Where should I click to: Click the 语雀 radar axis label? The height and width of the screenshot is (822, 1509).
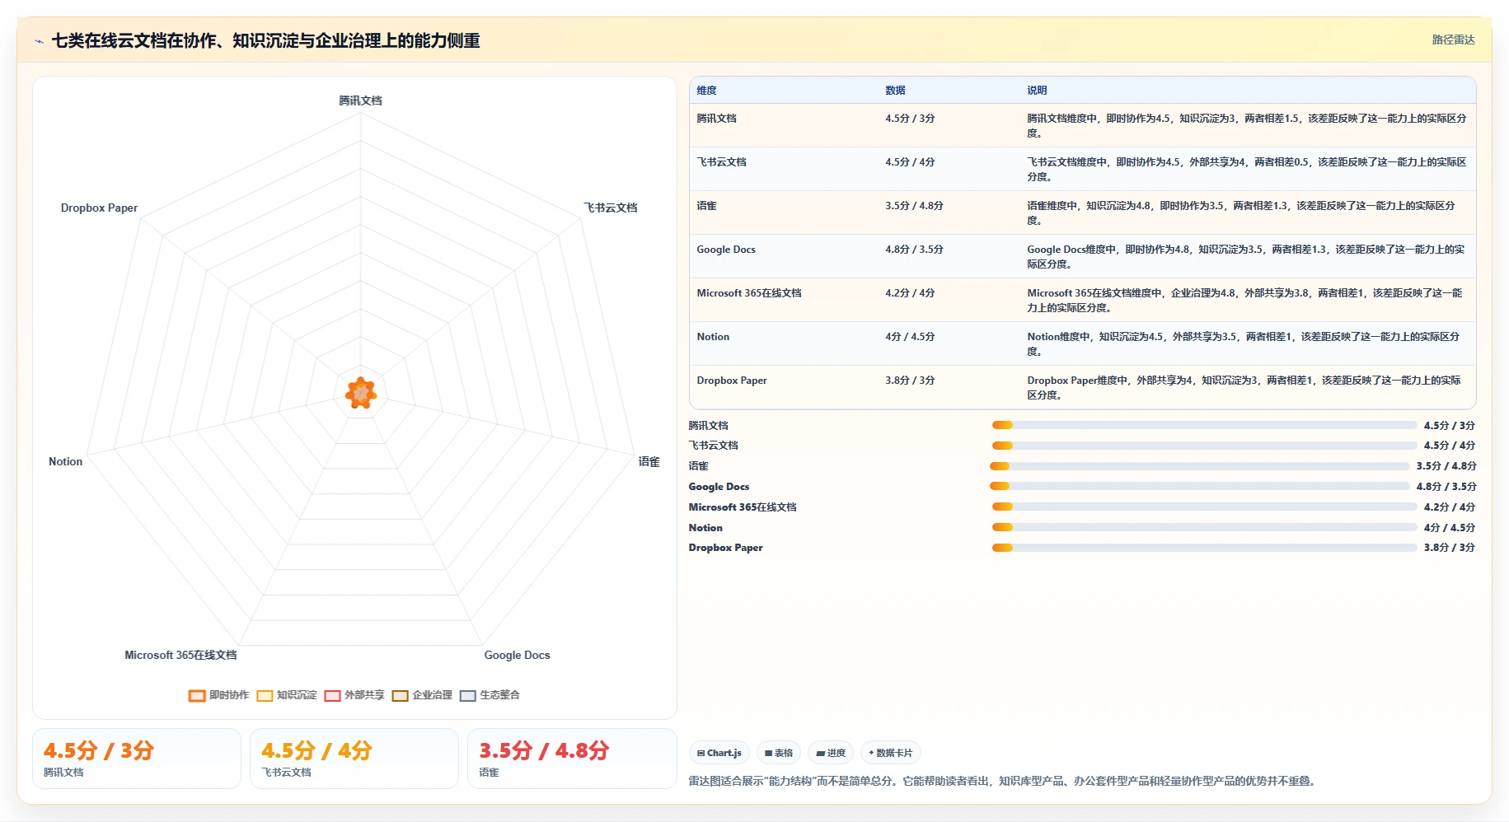tap(649, 462)
